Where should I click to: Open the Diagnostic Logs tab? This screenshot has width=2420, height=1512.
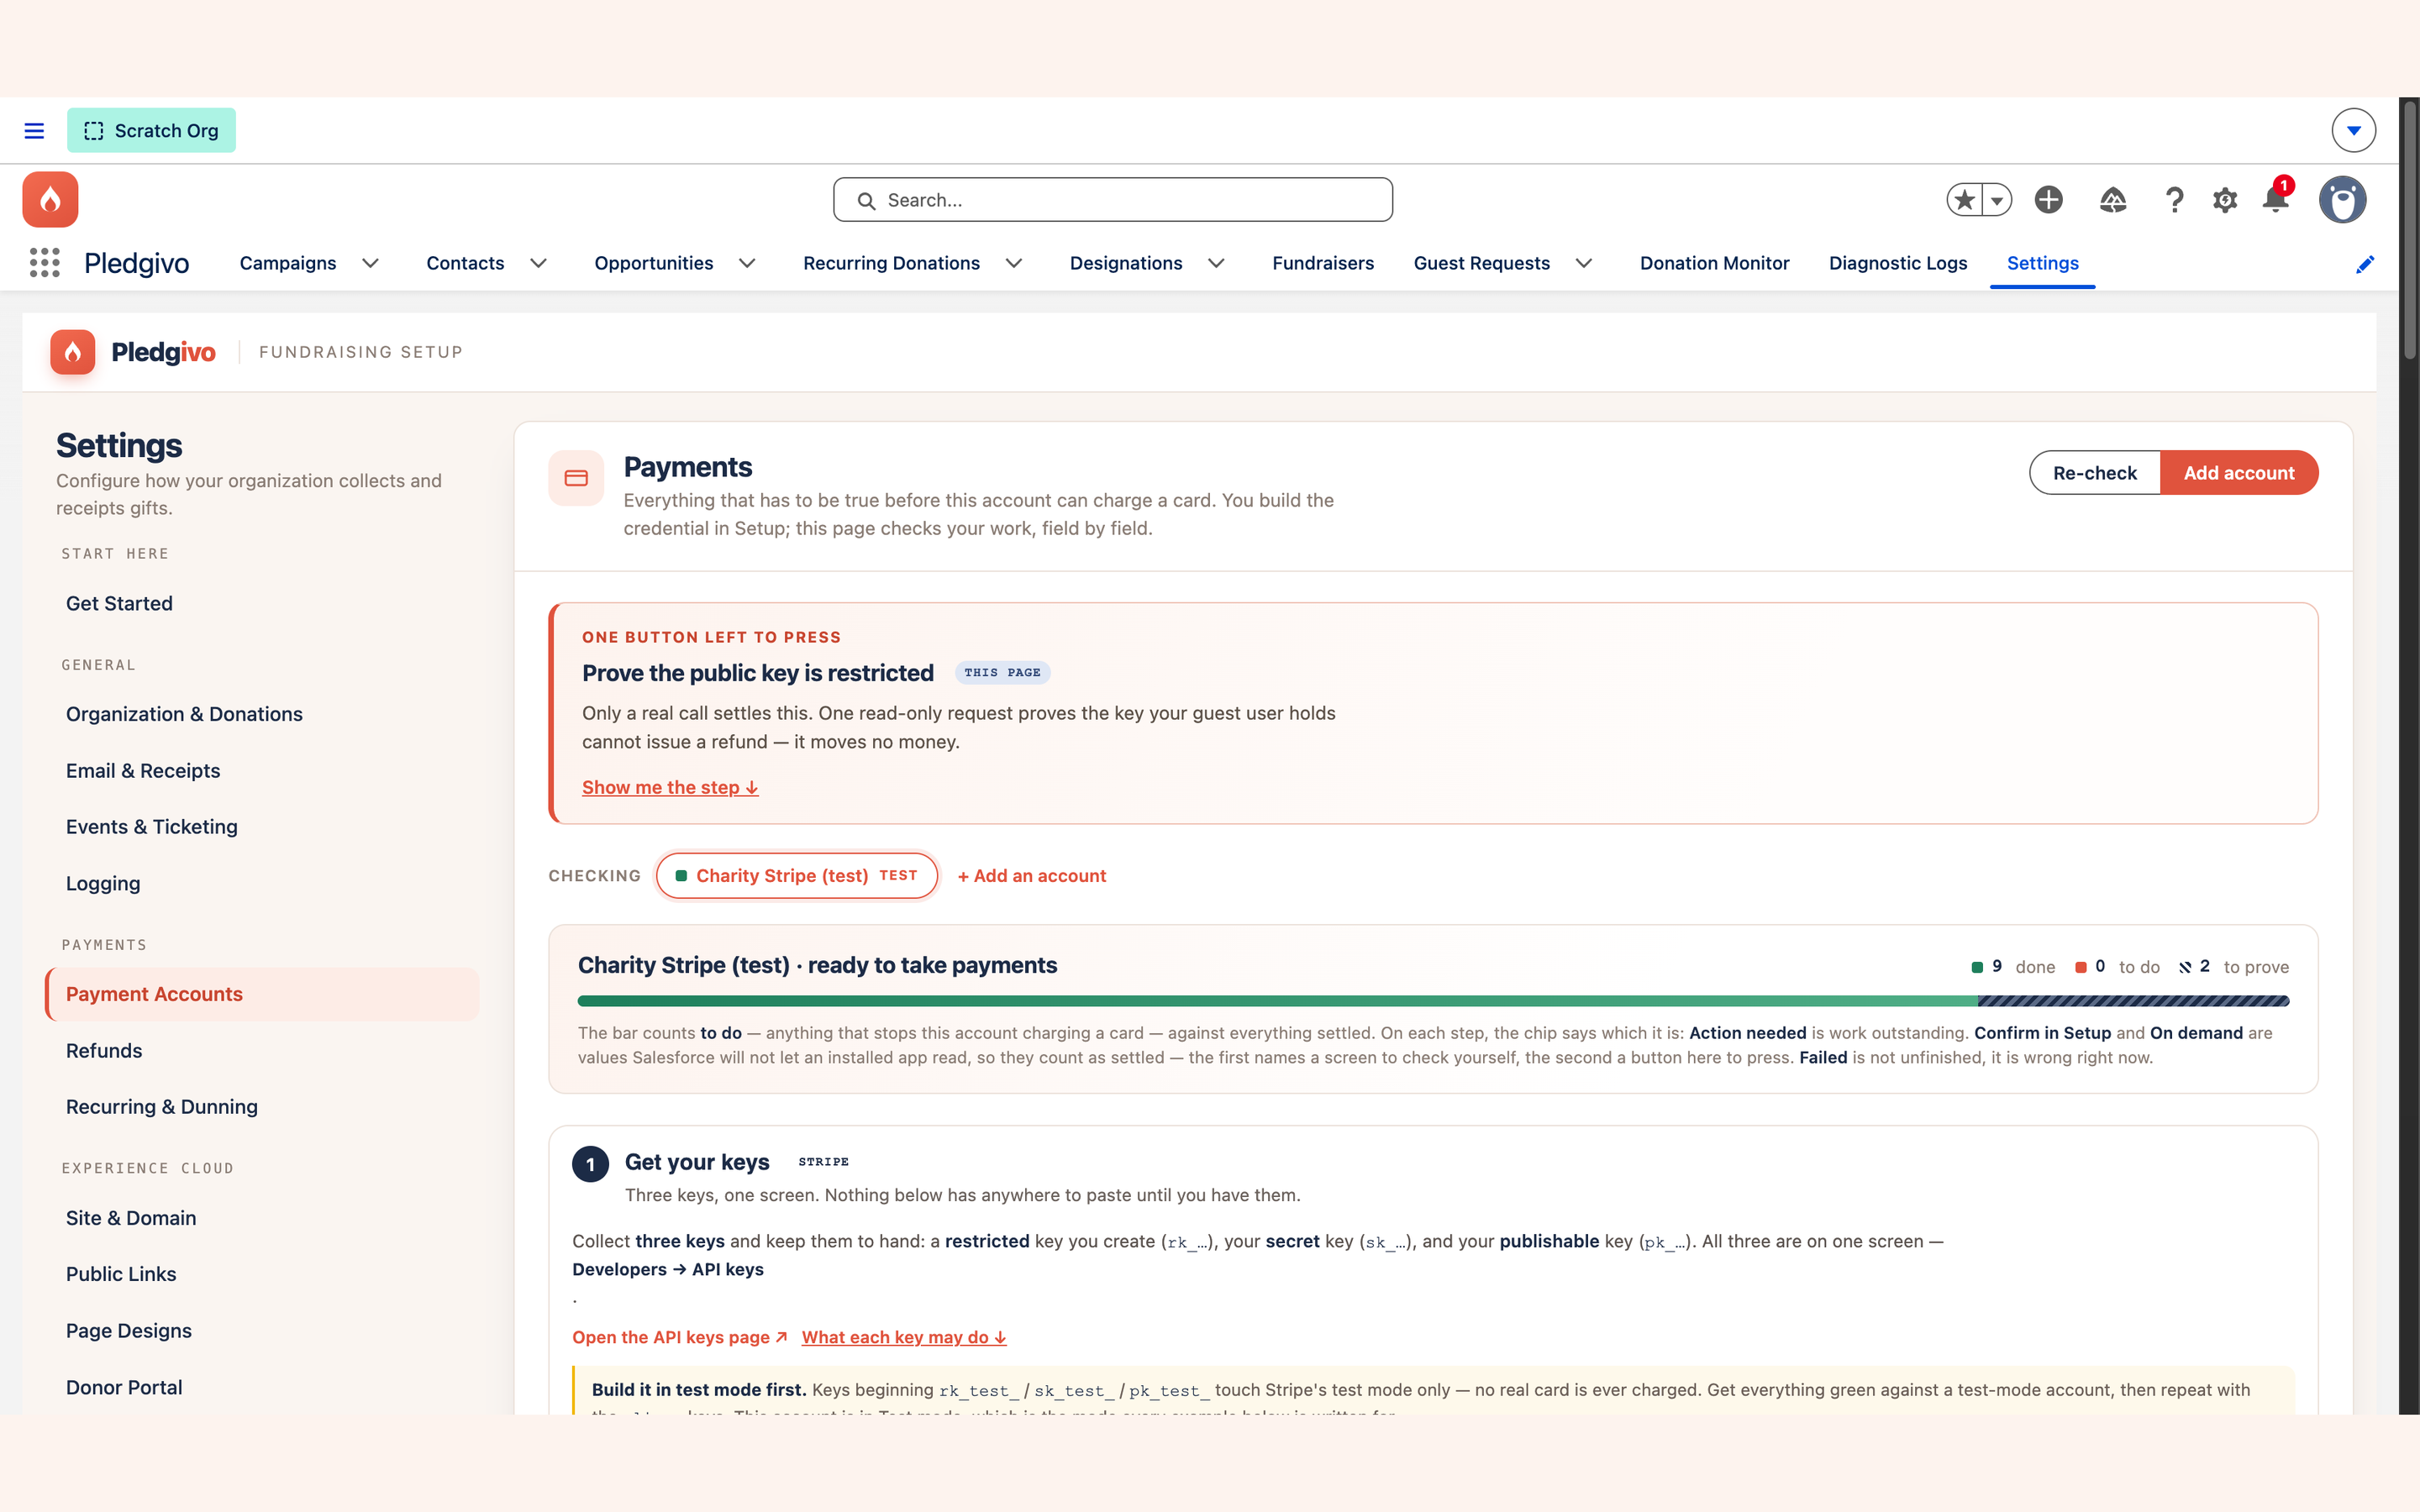tap(1897, 263)
